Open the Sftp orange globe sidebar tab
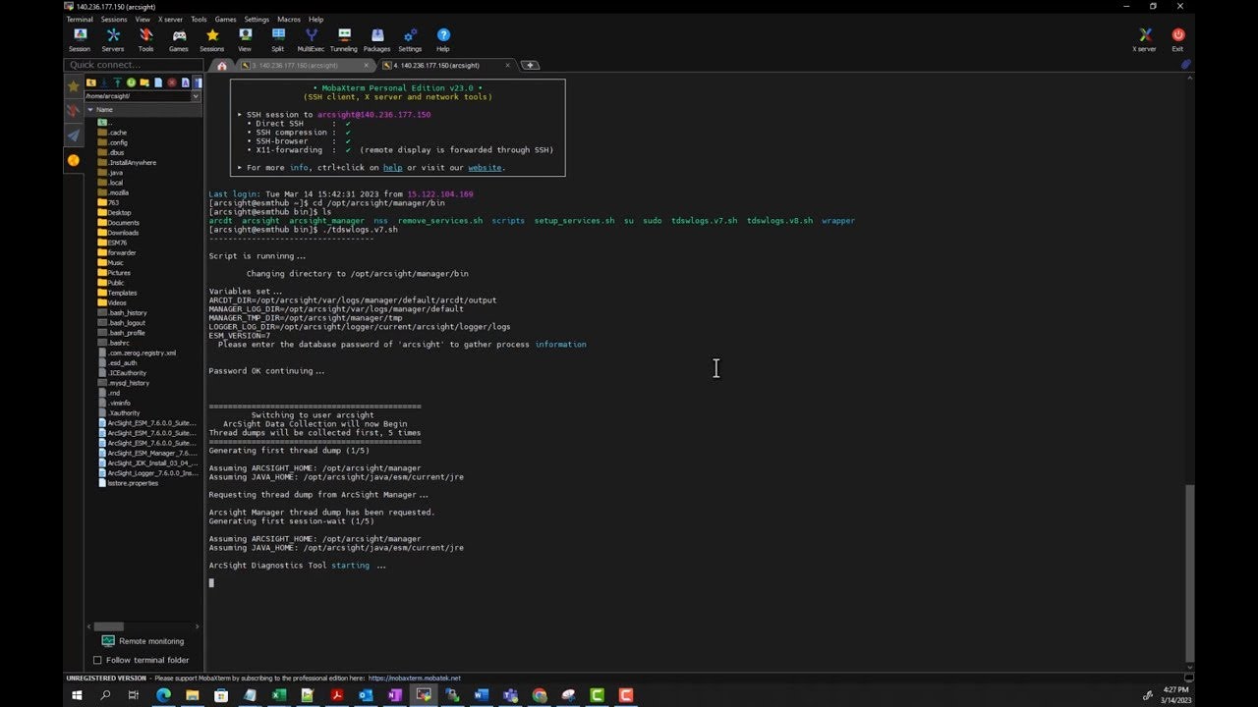The height and width of the screenshot is (707, 1258). [73, 160]
